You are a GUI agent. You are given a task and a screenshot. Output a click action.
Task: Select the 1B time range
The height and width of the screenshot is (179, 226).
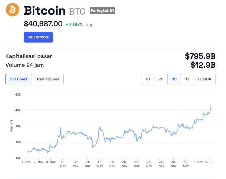pyautogui.click(x=174, y=79)
